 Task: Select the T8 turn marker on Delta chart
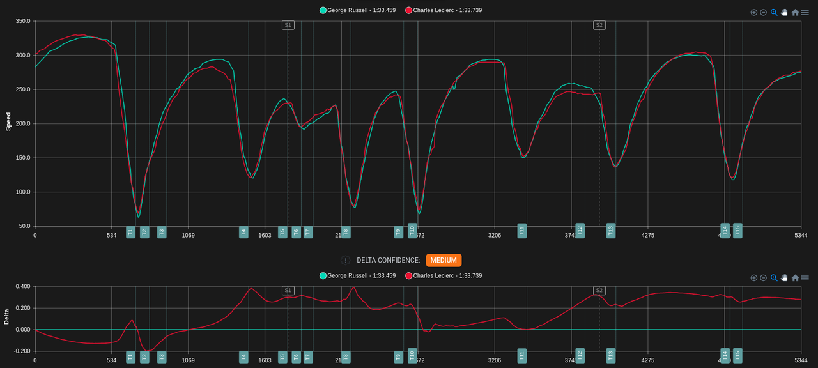pyautogui.click(x=346, y=357)
